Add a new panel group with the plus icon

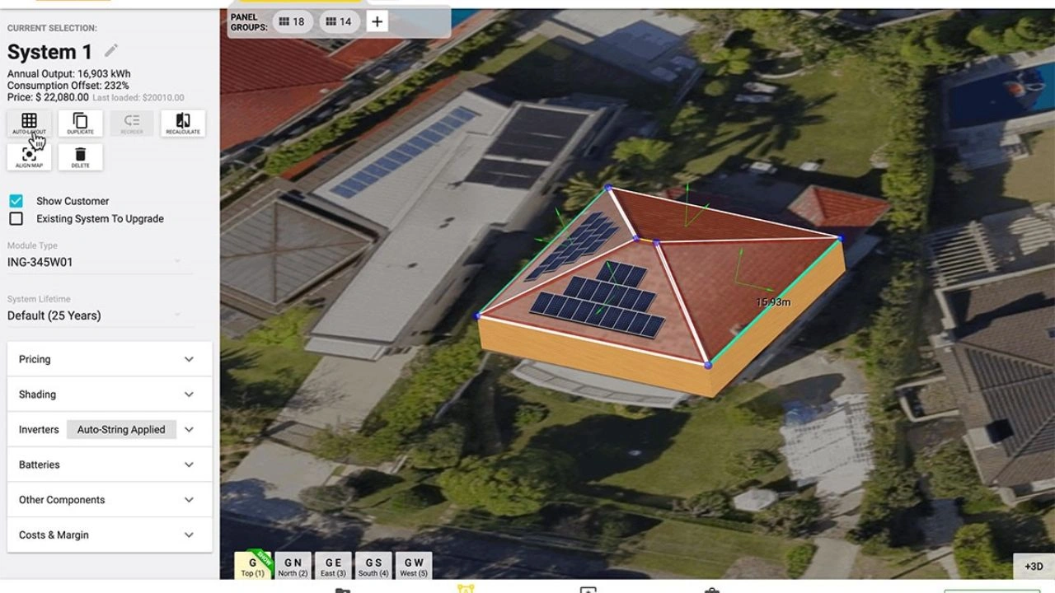(x=377, y=21)
